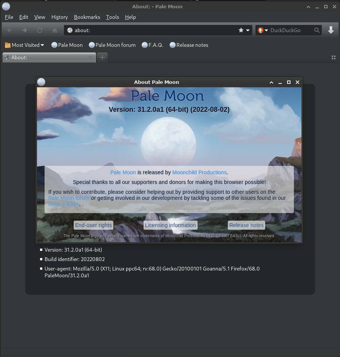Maximize the main Pale Moon browser window
Image resolution: width=340 pixels, height=357 pixels.
(x=326, y=6)
